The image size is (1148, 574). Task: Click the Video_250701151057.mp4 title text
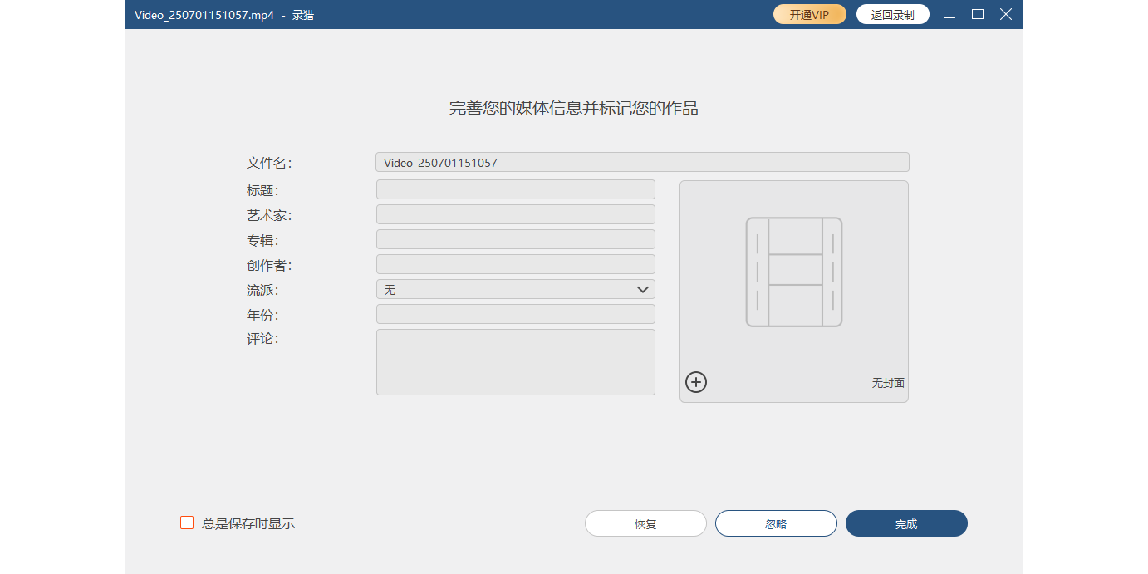coord(204,15)
